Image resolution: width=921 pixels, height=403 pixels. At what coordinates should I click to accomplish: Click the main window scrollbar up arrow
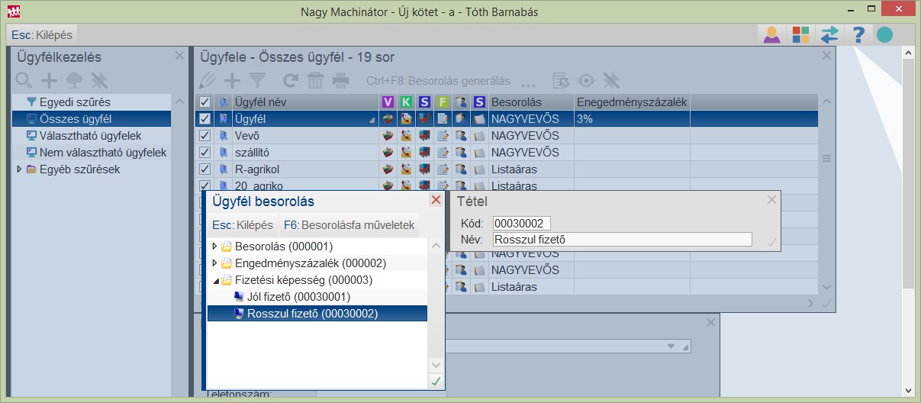point(908,53)
